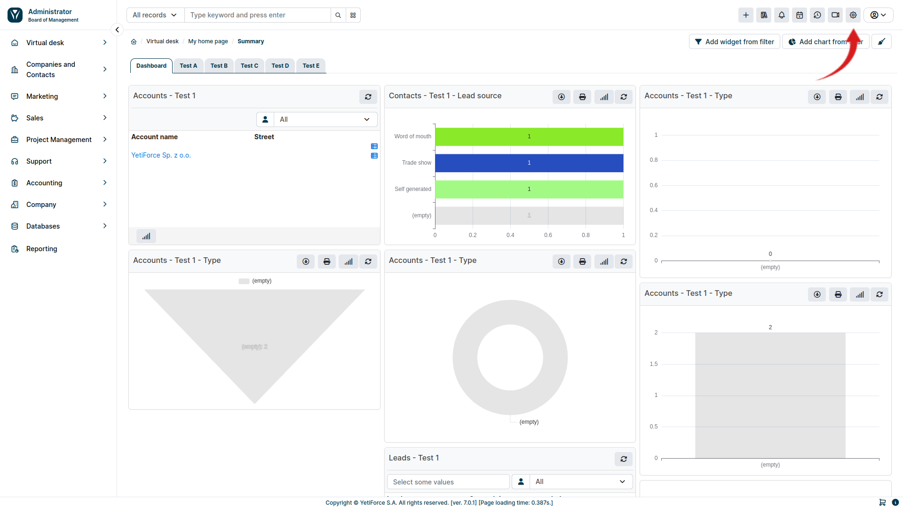
Task: Click the video camera icon in header
Action: [835, 15]
